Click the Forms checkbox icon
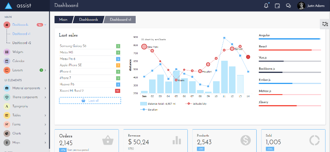Viewport: 330px width, 152px height. point(7,124)
